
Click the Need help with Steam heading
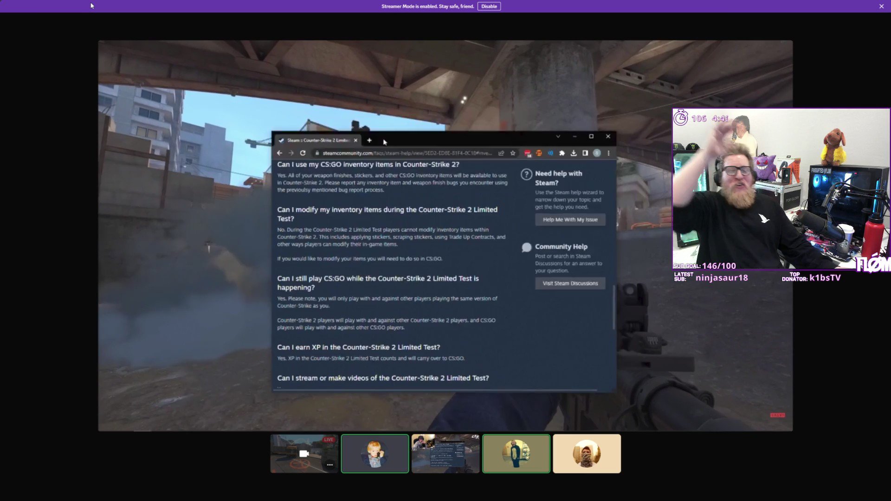[558, 178]
